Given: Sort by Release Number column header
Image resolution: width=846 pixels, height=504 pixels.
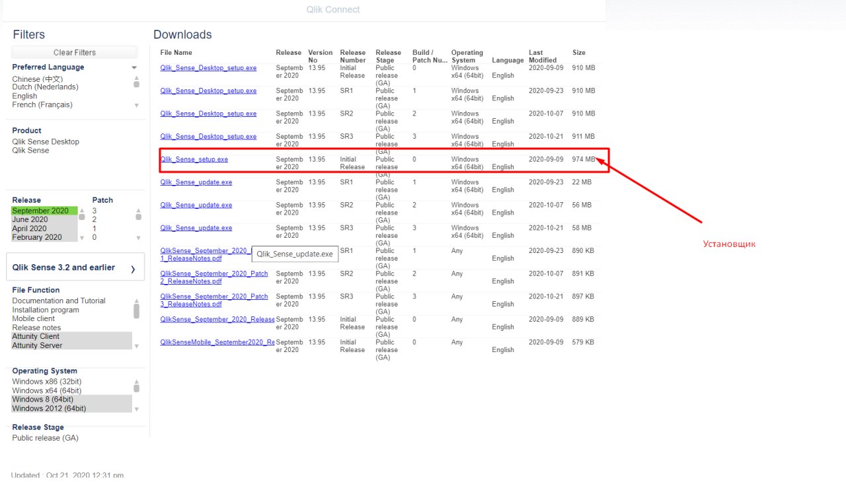Looking at the screenshot, I should tap(353, 56).
